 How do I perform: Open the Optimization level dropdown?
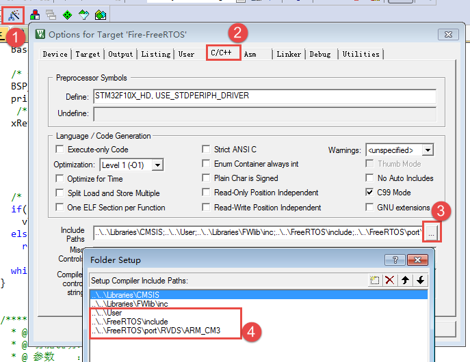coord(157,165)
